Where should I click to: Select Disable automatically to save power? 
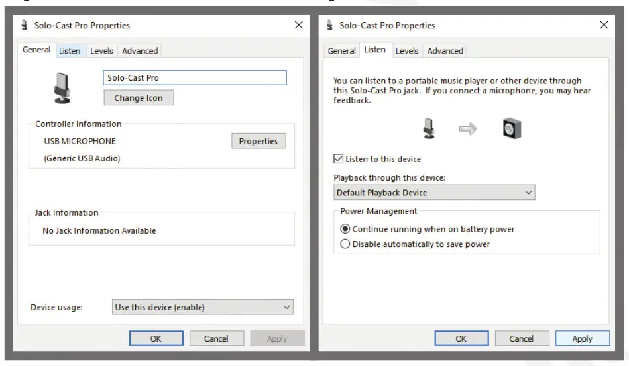345,244
